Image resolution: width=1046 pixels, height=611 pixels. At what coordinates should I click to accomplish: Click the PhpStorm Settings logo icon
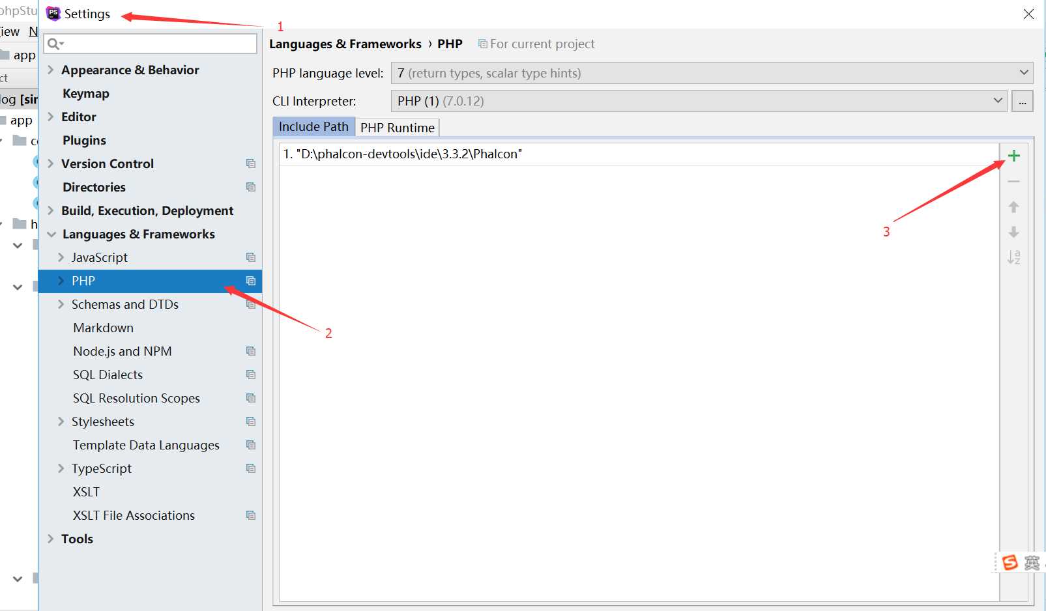[53, 14]
